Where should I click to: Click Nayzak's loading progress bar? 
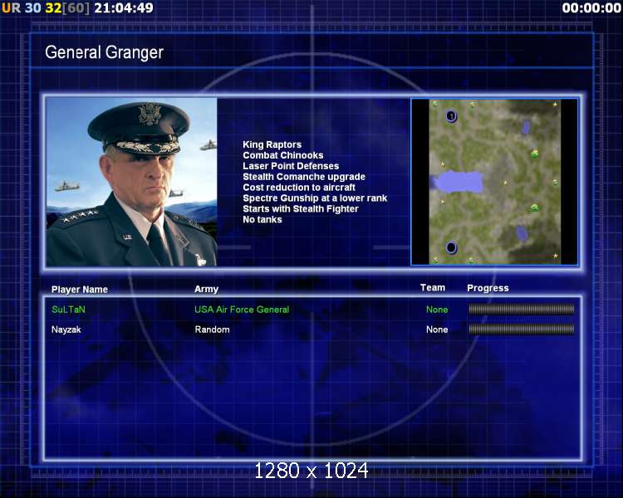click(522, 329)
